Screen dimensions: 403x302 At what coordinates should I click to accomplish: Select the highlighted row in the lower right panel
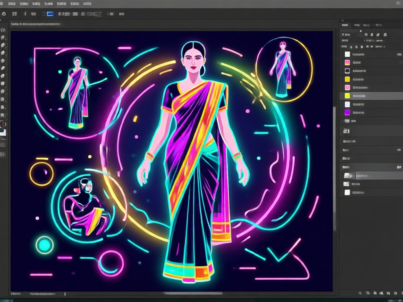pyautogui.click(x=371, y=176)
